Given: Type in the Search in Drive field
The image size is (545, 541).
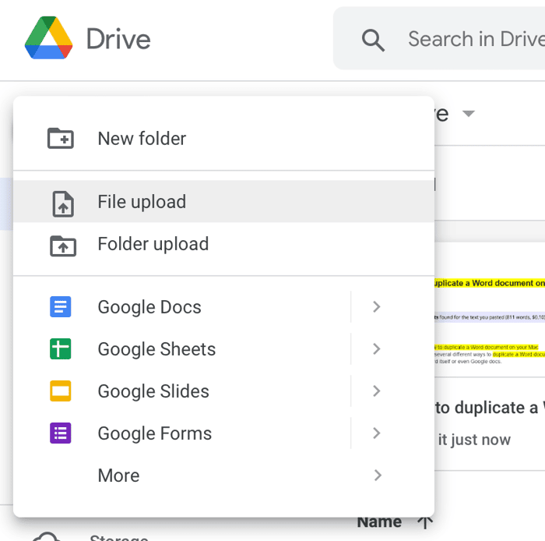Looking at the screenshot, I should coord(475,39).
